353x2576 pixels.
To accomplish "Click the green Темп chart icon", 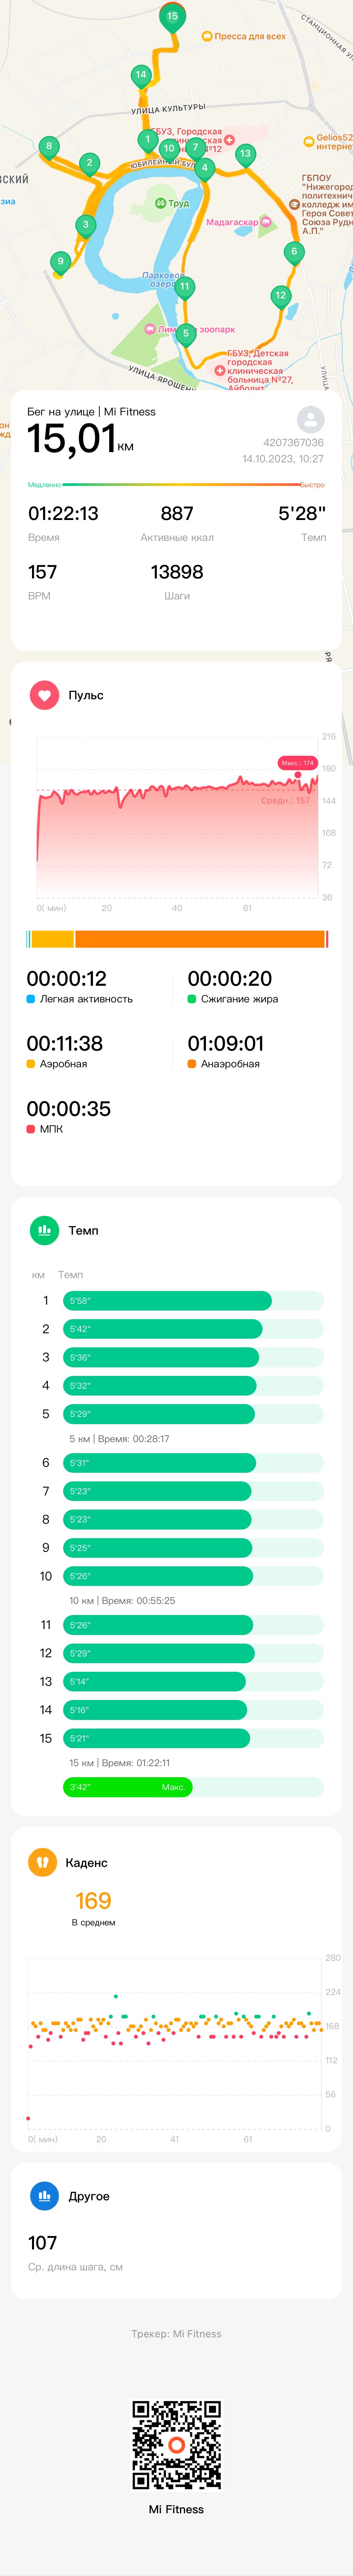I will pyautogui.click(x=44, y=1230).
